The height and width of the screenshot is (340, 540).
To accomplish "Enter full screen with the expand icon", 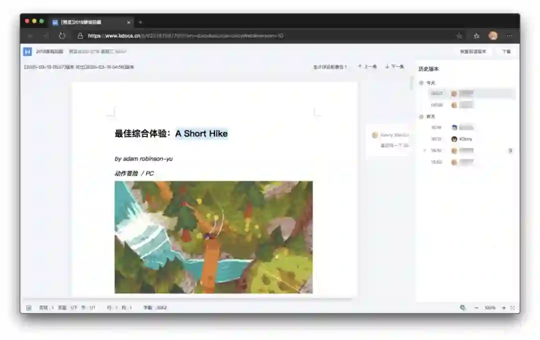I will 513,308.
